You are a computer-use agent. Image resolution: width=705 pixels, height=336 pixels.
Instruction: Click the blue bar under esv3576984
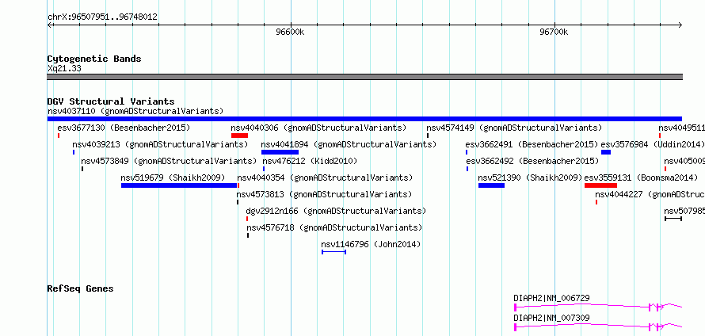[606, 152]
